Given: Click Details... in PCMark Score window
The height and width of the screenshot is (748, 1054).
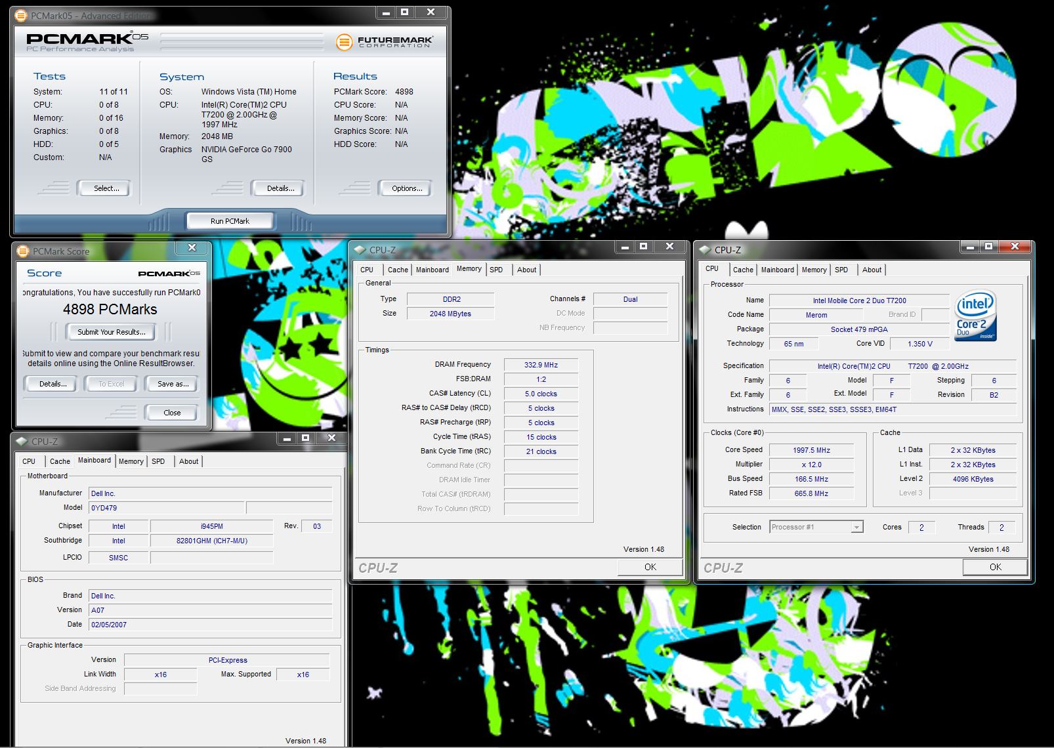Looking at the screenshot, I should pyautogui.click(x=51, y=384).
